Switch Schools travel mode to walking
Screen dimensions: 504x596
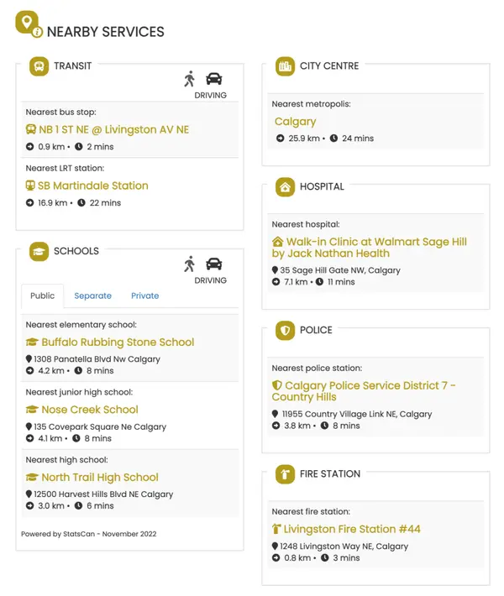click(x=190, y=264)
